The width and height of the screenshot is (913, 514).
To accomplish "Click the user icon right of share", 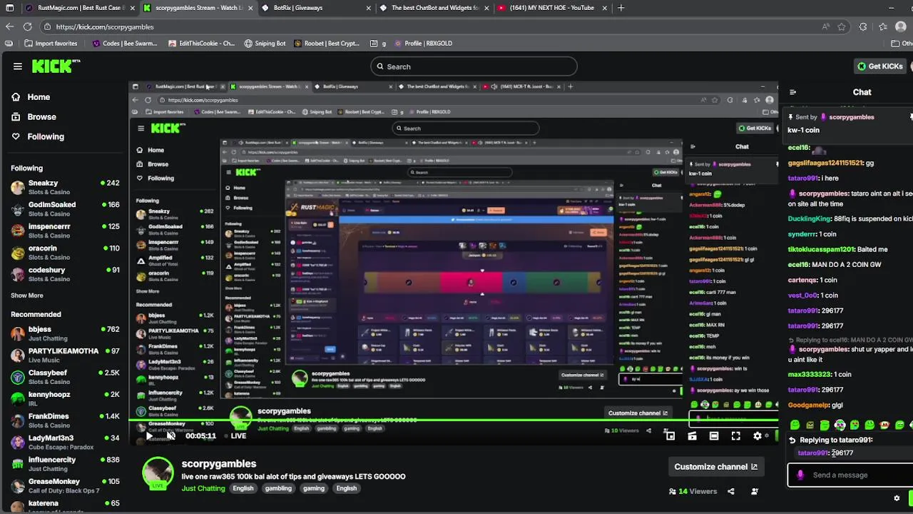I will tap(755, 491).
